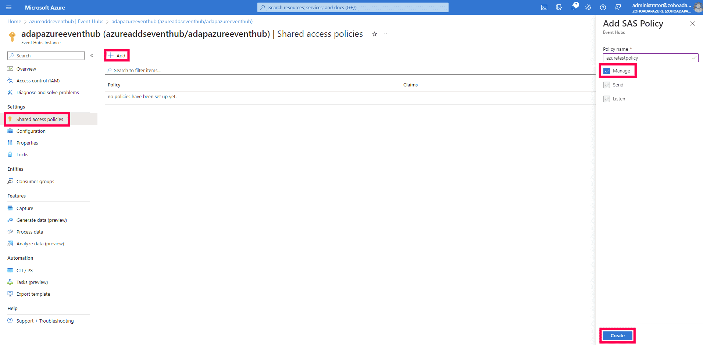This screenshot has height=345, width=703.
Task: Open the Properties page
Action: 27,143
